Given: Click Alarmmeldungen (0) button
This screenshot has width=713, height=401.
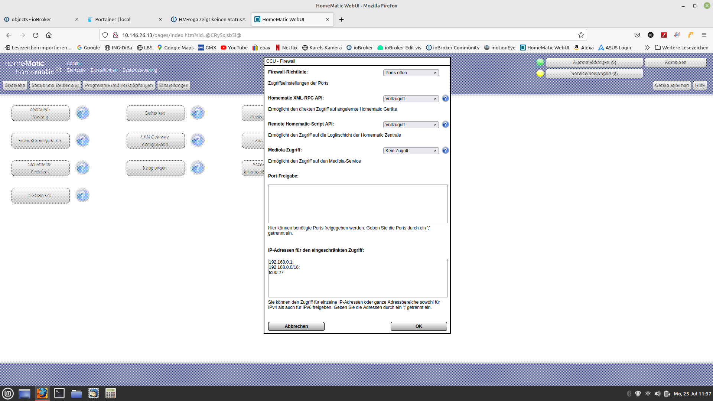Looking at the screenshot, I should pos(594,62).
